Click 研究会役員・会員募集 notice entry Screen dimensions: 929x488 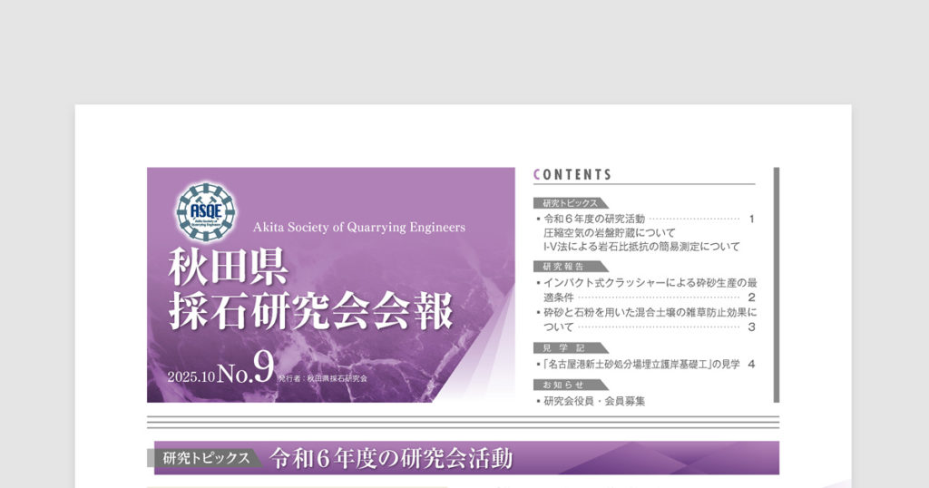(x=594, y=401)
